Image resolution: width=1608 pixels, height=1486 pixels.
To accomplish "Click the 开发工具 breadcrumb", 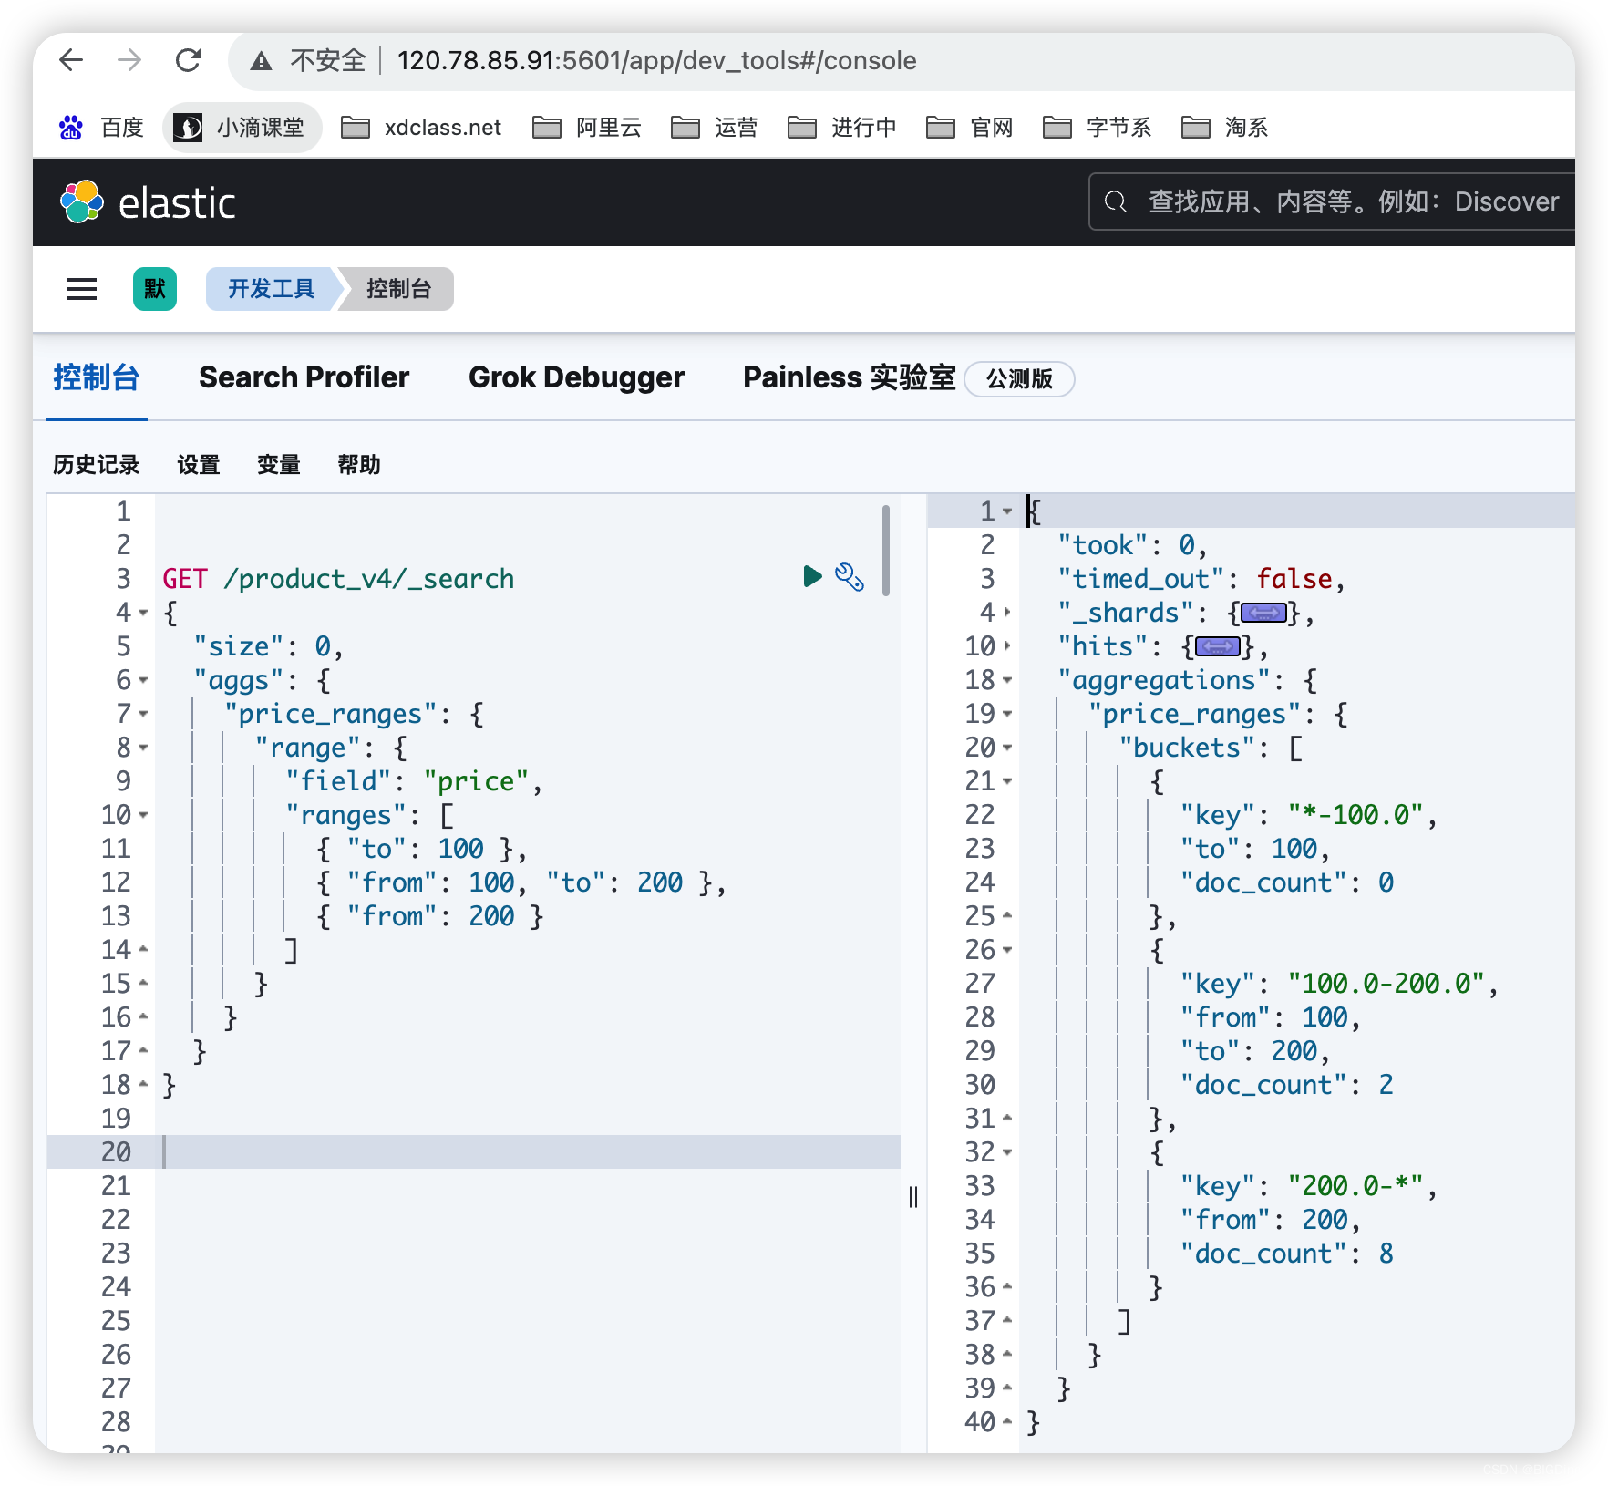I will (272, 289).
